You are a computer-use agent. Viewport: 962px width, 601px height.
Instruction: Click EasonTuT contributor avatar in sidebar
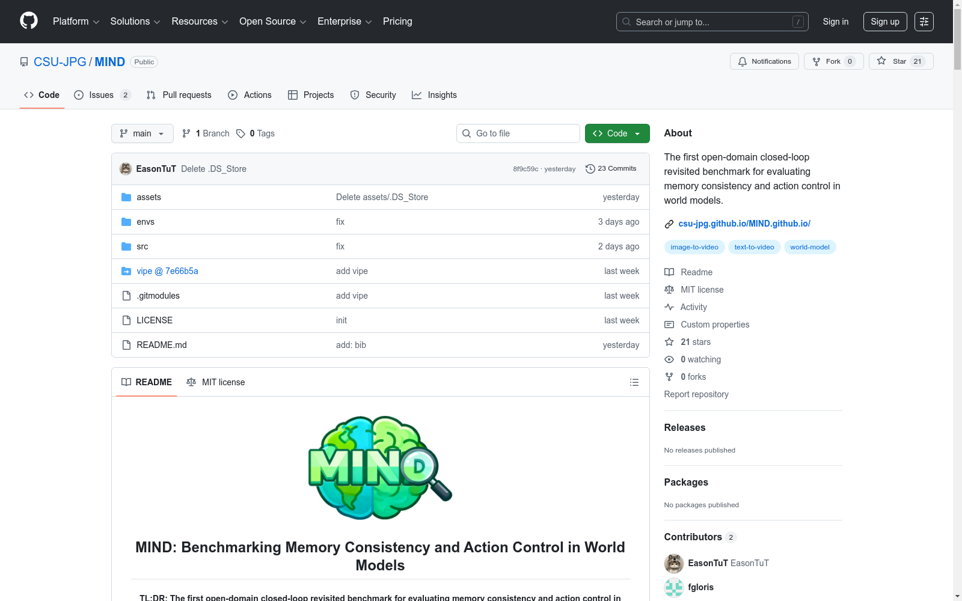click(674, 563)
